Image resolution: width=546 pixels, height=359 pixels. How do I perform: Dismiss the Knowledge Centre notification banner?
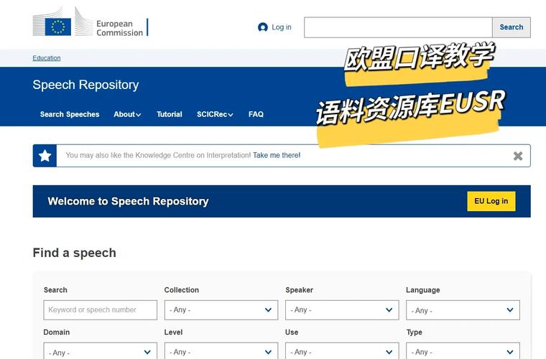(518, 156)
